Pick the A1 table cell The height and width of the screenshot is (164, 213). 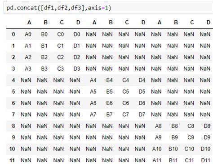click(x=28, y=46)
